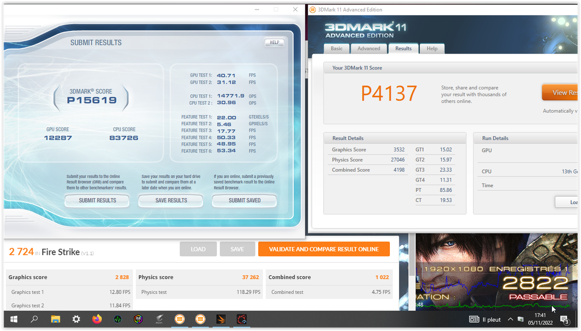Click the Fire Strike Graphics score 2 828
Viewport: 581px width, 331px height.
pos(123,277)
